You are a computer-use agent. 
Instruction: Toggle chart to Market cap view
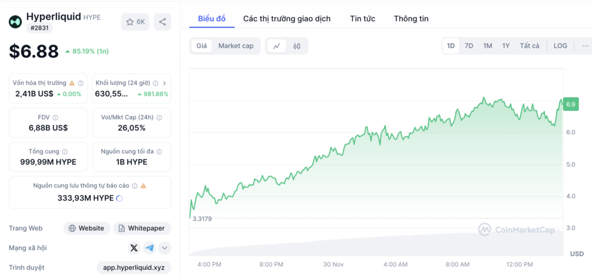(x=236, y=46)
